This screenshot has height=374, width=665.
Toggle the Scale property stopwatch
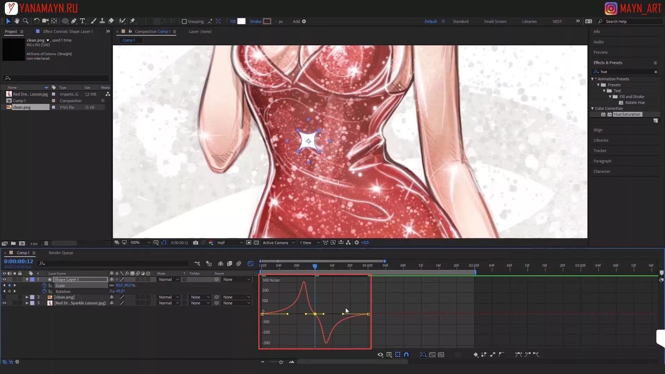44,285
